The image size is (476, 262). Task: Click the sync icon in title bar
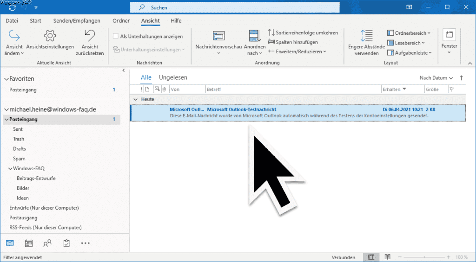click(x=12, y=7)
